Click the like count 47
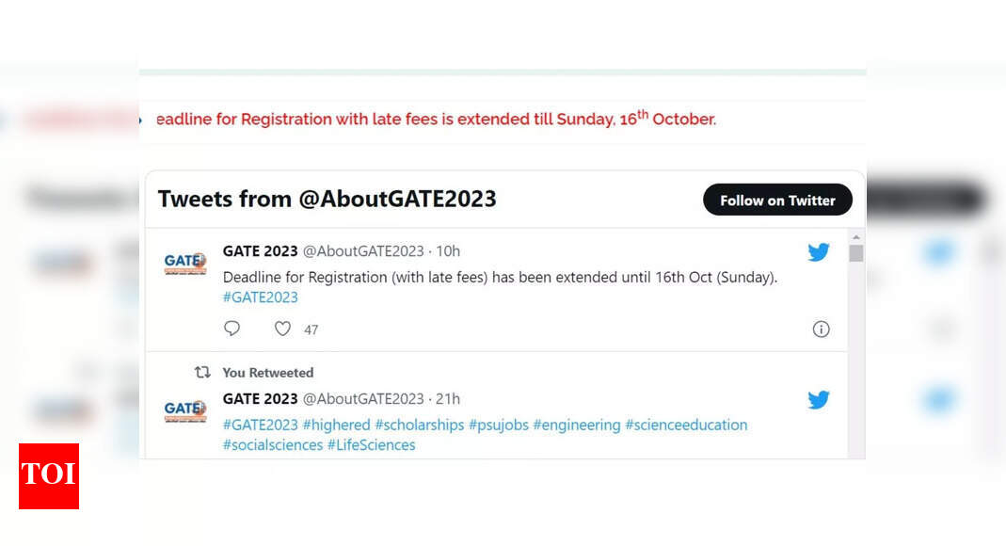Image resolution: width=1006 pixels, height=546 pixels. pyautogui.click(x=311, y=329)
